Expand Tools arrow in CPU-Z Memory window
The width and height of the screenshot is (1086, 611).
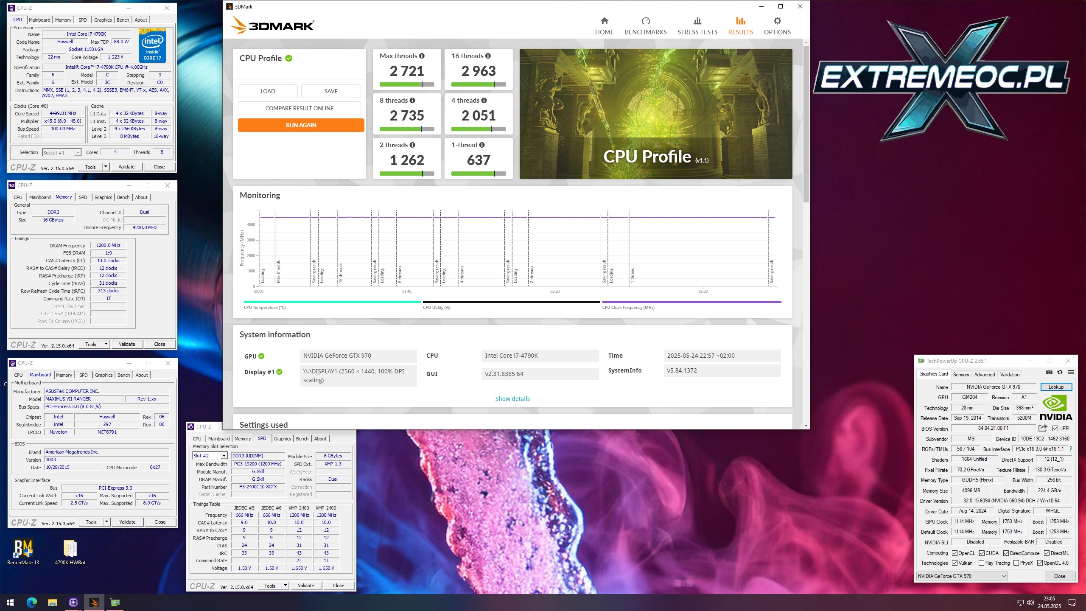pyautogui.click(x=106, y=344)
